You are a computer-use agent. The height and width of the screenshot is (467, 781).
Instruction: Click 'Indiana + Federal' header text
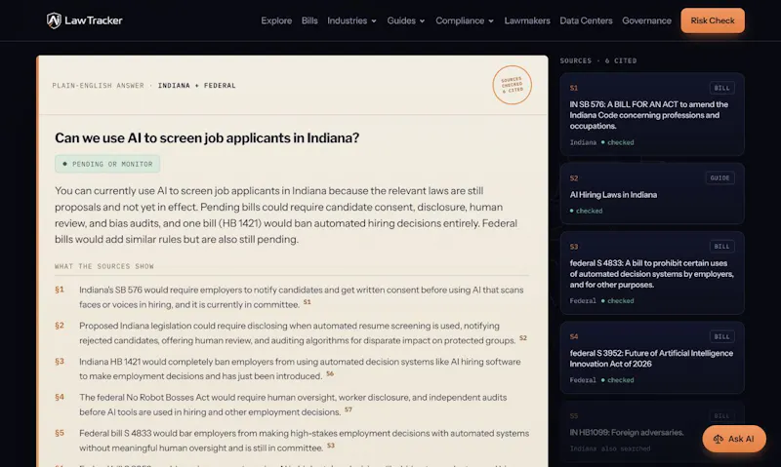click(197, 86)
